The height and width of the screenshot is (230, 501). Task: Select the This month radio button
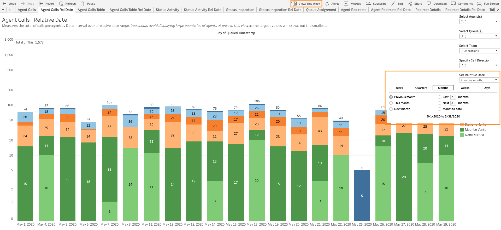[391, 103]
